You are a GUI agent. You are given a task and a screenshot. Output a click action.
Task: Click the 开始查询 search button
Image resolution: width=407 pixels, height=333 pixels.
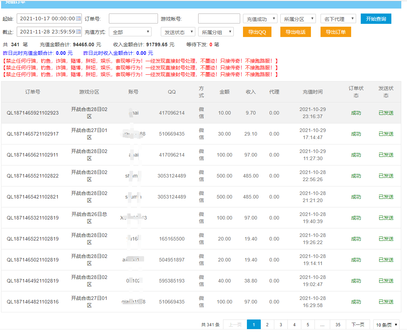(376, 19)
